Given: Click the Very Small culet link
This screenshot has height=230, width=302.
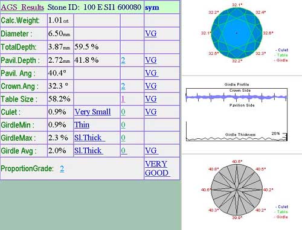Looking at the screenshot, I should (92, 112).
